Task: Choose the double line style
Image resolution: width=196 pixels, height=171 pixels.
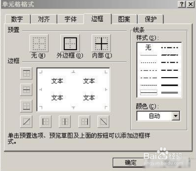Action: [x=169, y=92]
